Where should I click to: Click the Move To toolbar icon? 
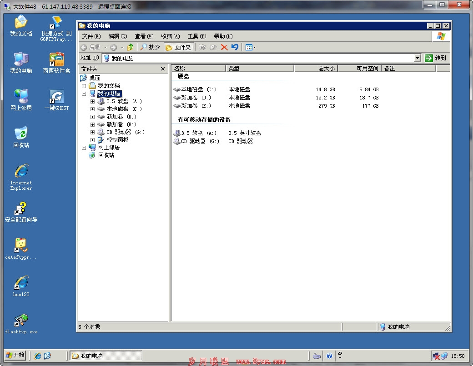click(x=202, y=47)
